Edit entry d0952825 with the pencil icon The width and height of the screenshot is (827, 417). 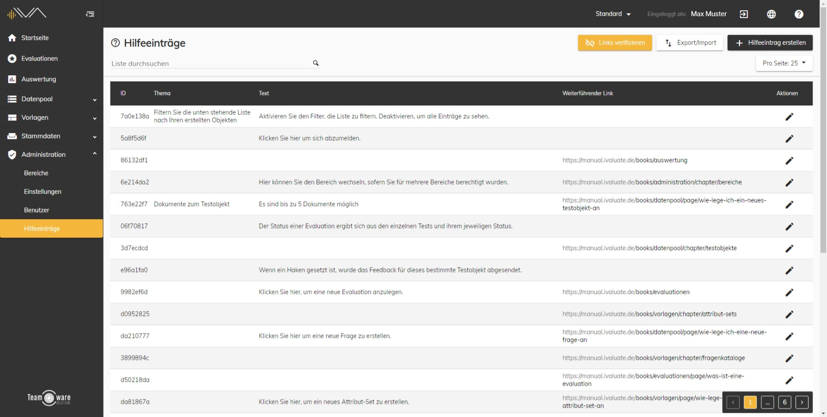click(x=790, y=314)
